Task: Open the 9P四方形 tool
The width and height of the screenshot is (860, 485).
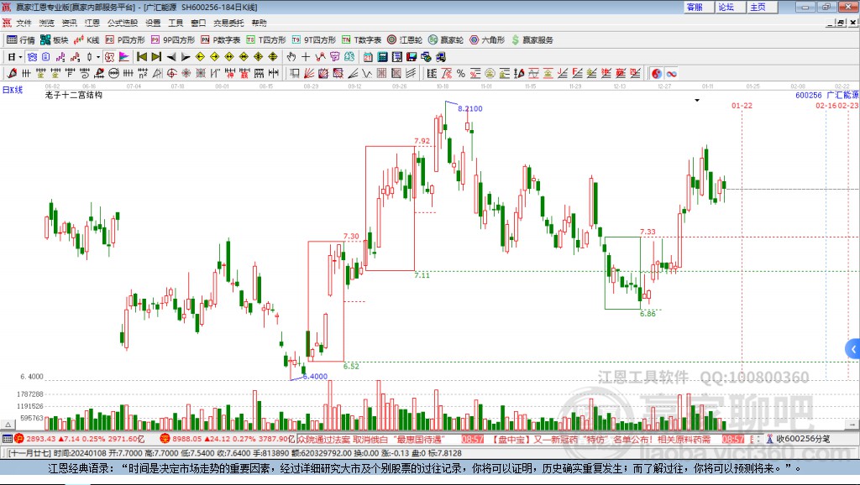Action: pos(173,40)
